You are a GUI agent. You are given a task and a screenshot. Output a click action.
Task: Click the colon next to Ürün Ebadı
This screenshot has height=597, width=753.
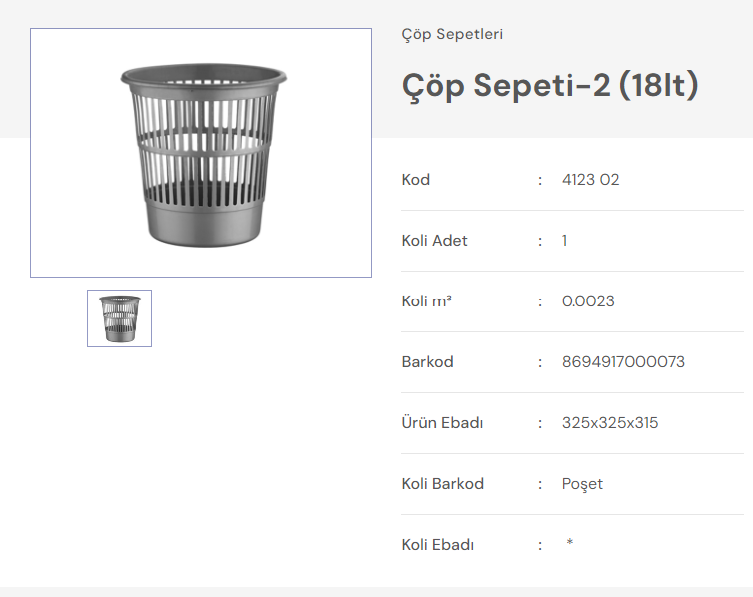click(540, 423)
